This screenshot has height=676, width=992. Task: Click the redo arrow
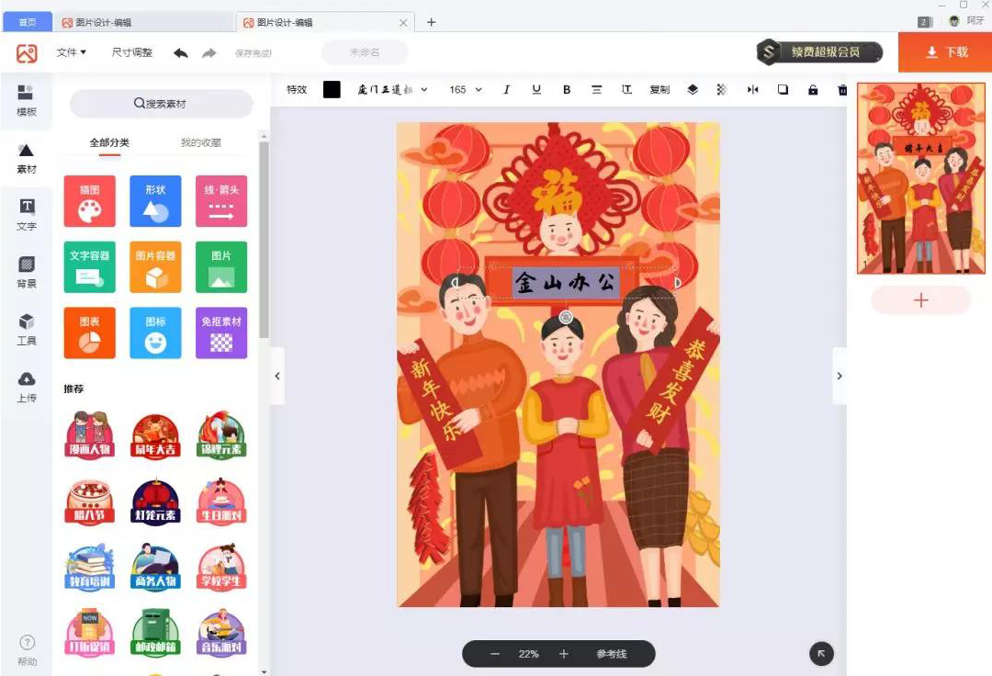(209, 53)
